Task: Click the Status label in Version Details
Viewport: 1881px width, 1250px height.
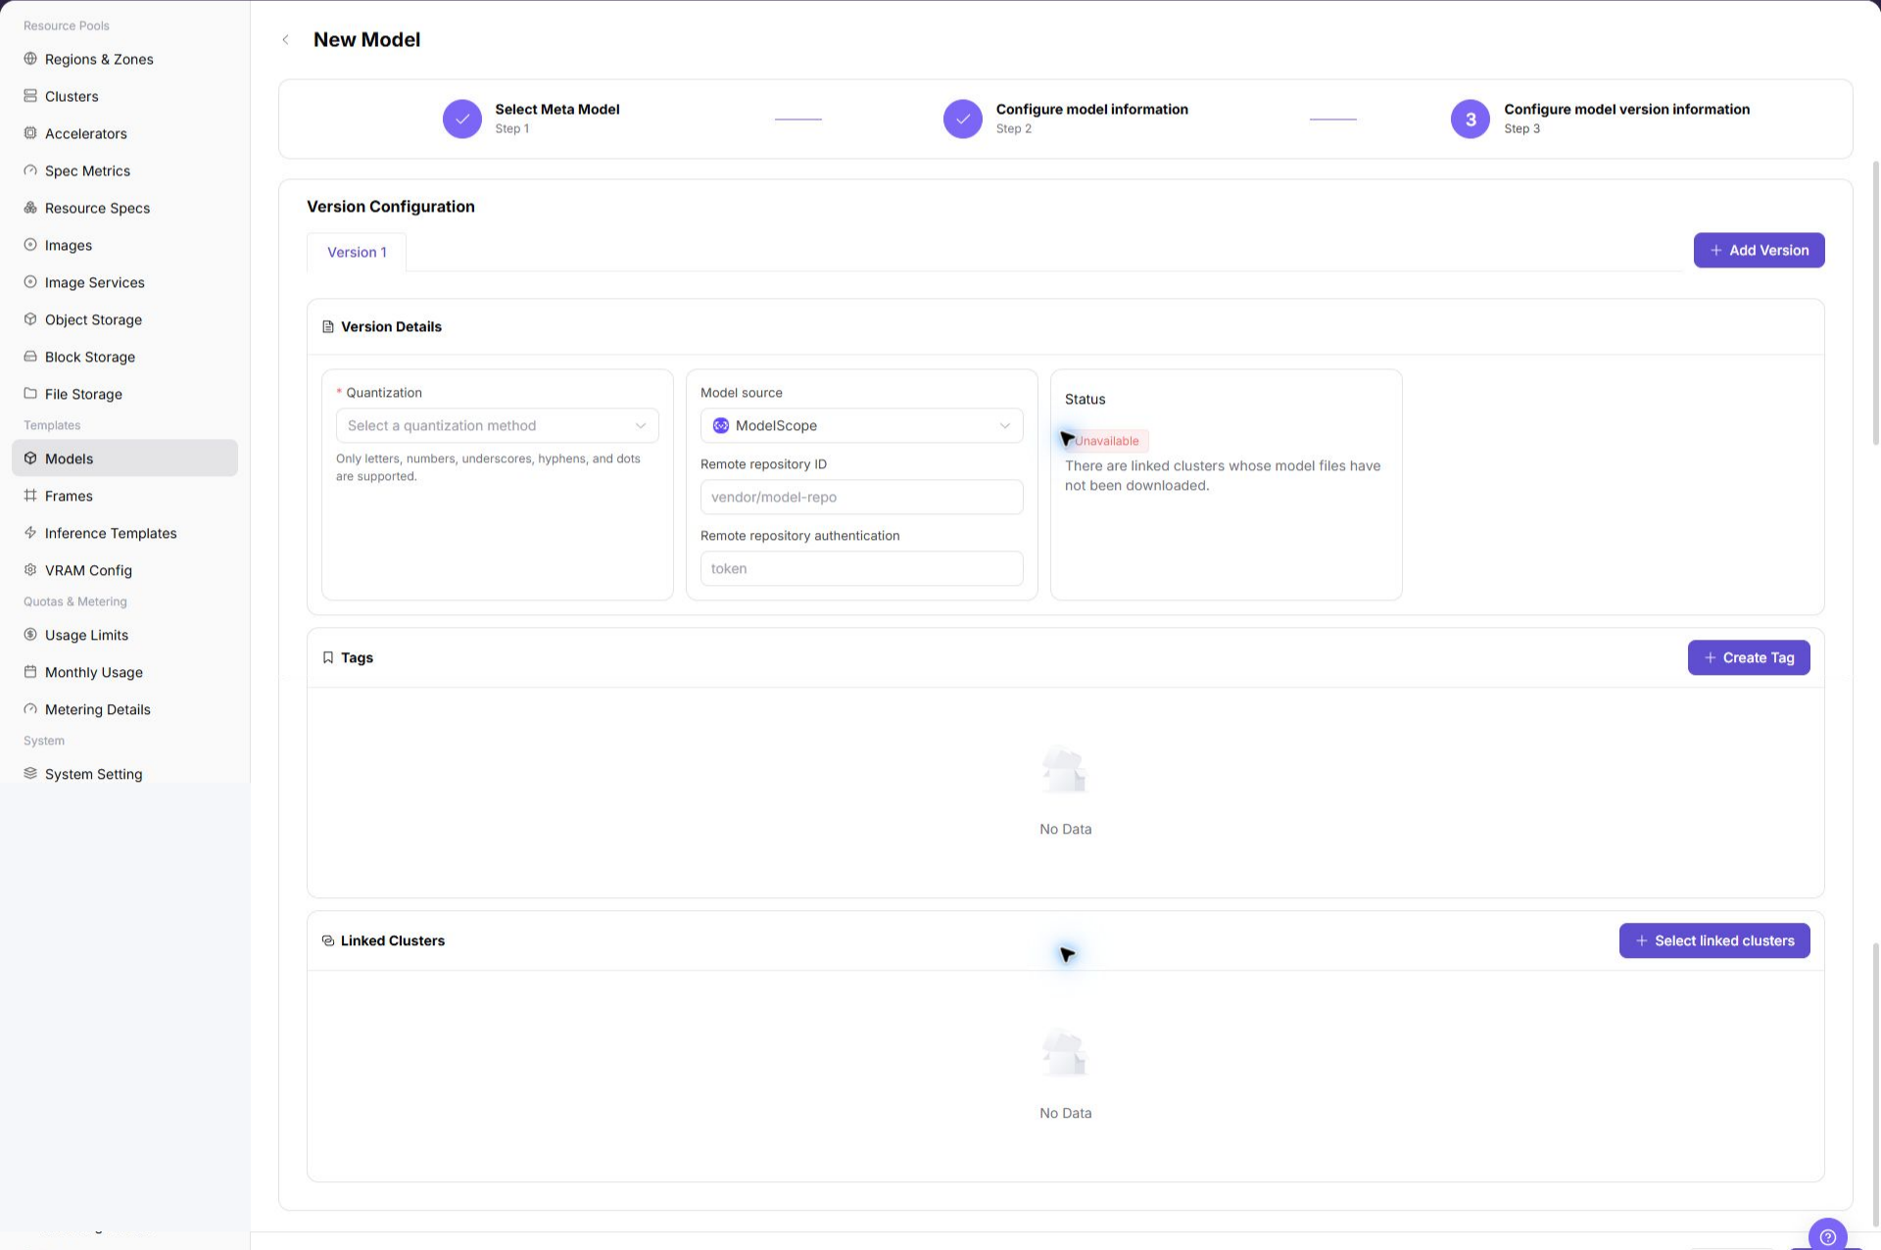Action: [1085, 399]
